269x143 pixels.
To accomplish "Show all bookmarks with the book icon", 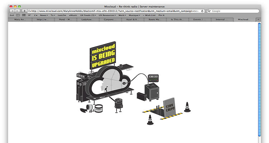I will click(x=18, y=15).
